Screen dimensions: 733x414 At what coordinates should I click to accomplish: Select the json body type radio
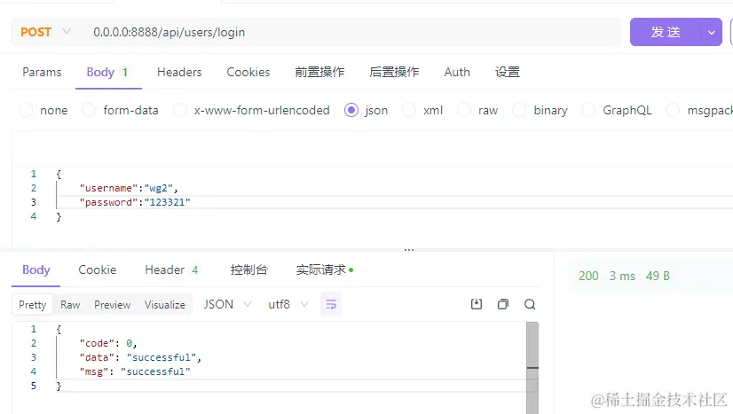click(x=351, y=110)
